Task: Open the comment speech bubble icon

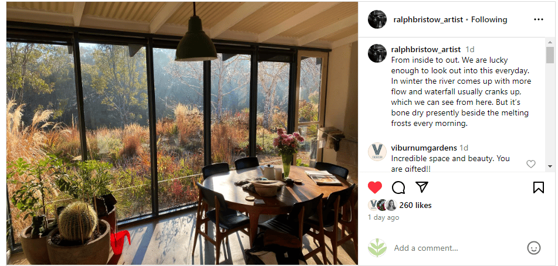Action: click(398, 187)
